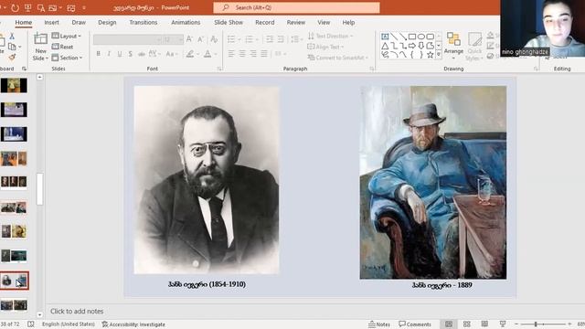Open the font size dropdown

coord(181,39)
